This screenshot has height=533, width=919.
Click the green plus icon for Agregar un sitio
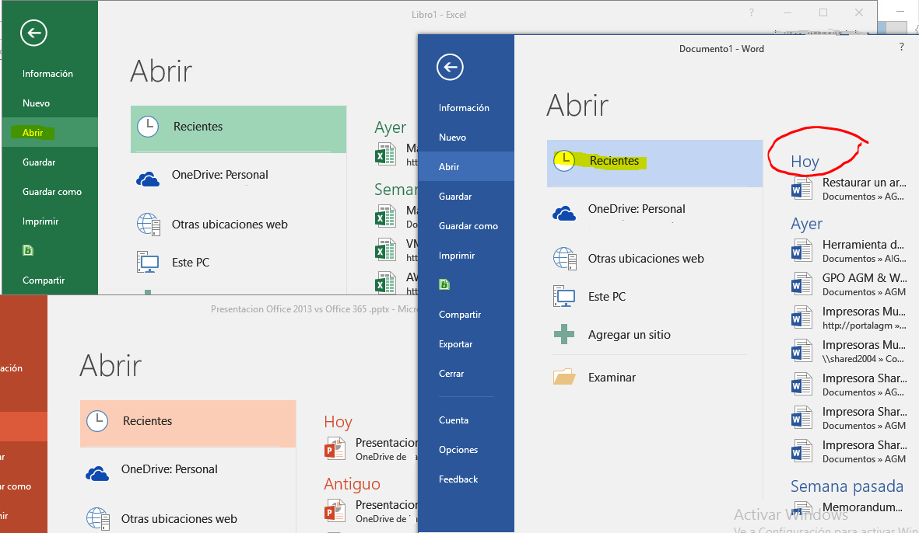tap(564, 335)
